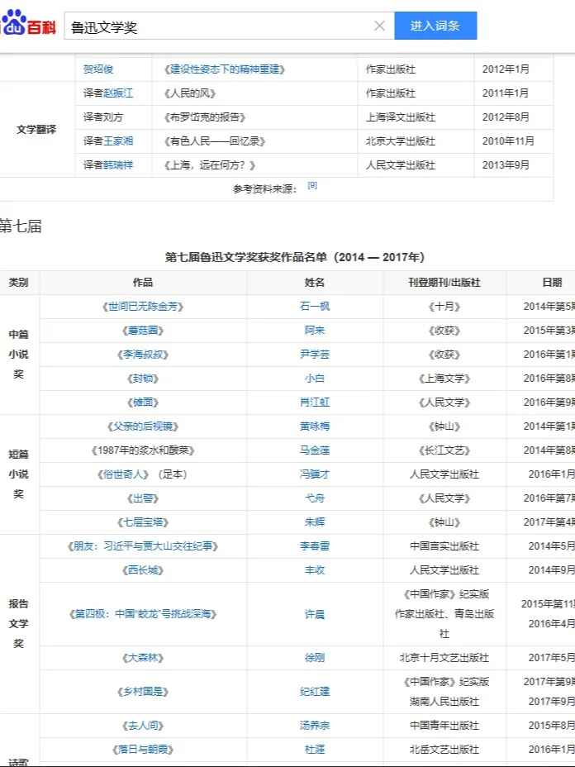
Task: Click the 作品 column header
Action: (143, 283)
